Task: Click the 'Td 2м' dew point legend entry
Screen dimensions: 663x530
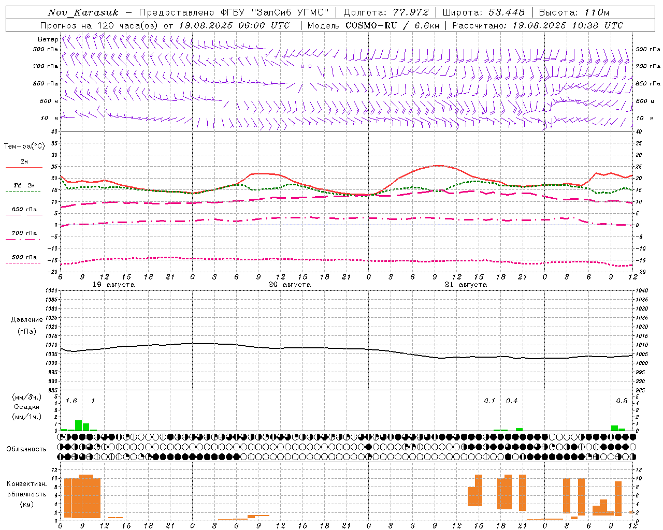Action: 24,185
